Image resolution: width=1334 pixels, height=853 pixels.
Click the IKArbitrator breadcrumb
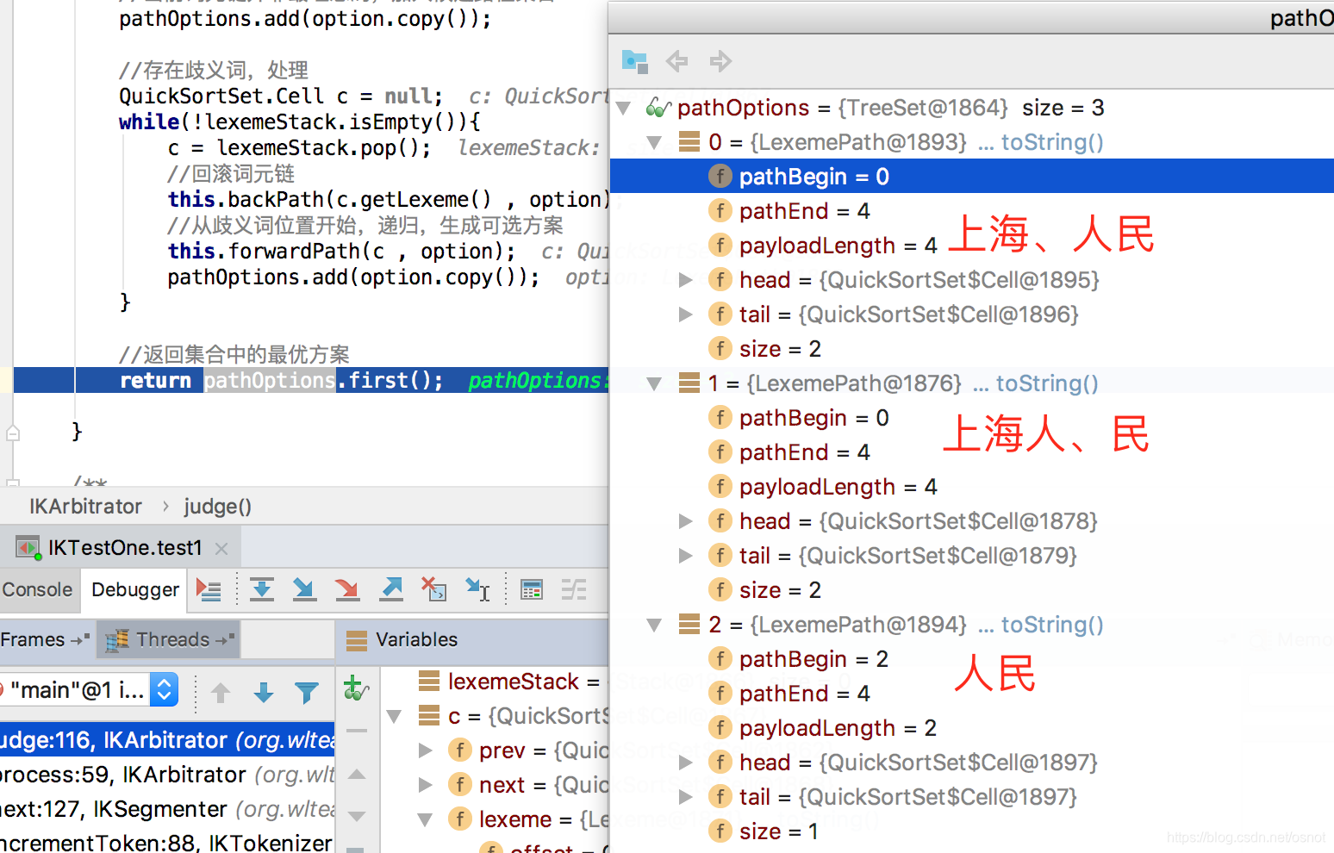85,507
